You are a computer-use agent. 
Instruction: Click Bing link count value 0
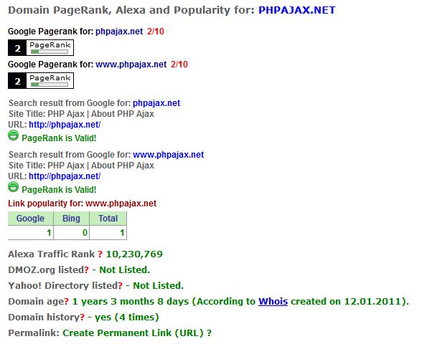[85, 233]
